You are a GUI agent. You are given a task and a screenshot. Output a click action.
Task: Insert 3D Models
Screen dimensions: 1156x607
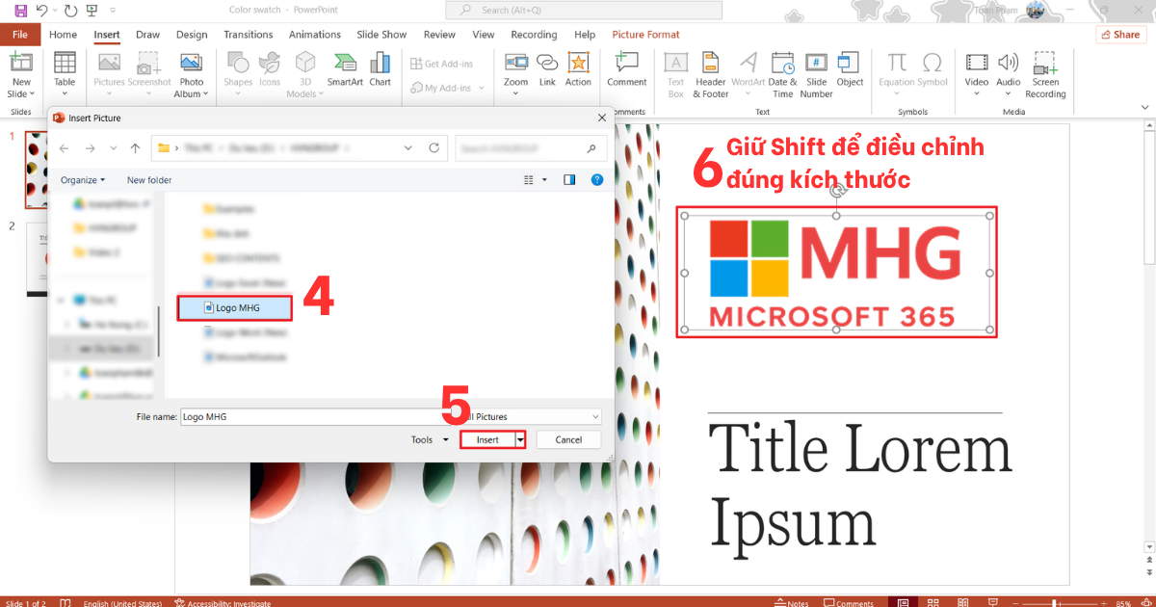tap(304, 75)
